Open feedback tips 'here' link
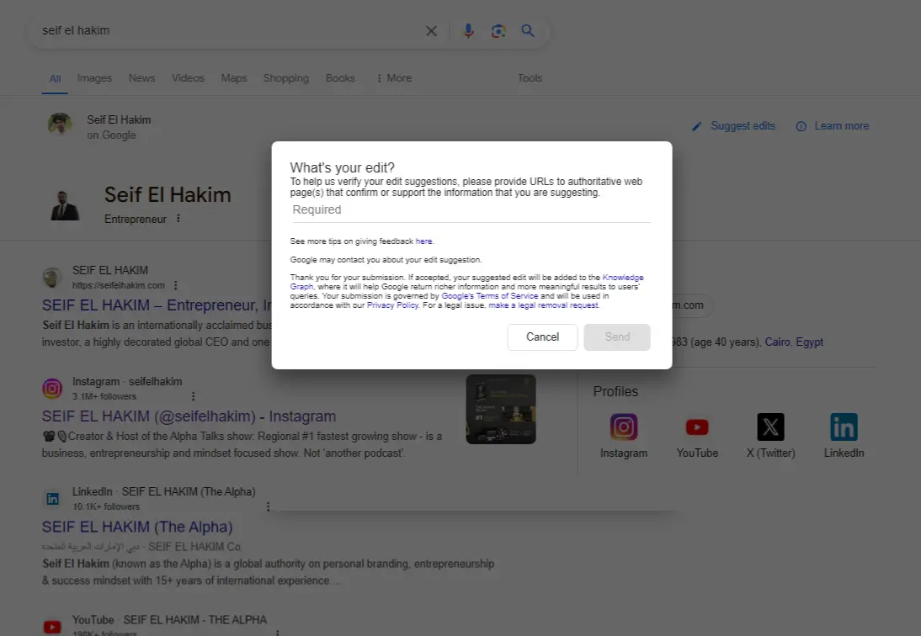The height and width of the screenshot is (636, 921). coord(424,241)
